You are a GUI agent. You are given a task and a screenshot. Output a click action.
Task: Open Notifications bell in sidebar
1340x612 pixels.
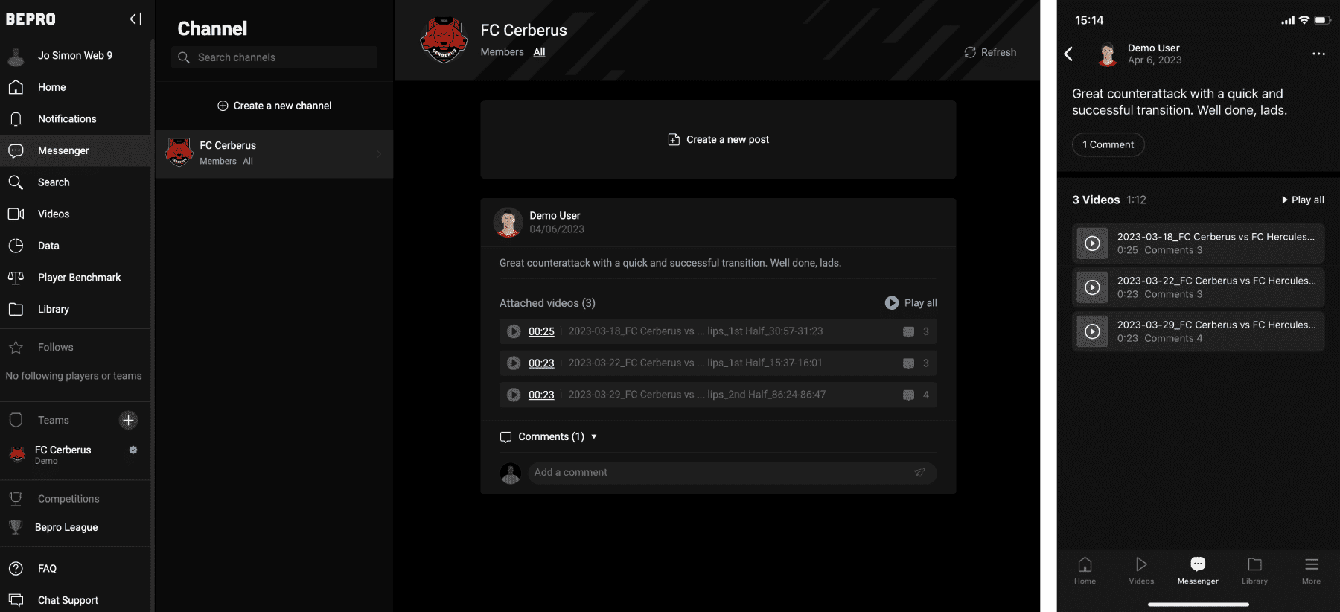coord(16,119)
